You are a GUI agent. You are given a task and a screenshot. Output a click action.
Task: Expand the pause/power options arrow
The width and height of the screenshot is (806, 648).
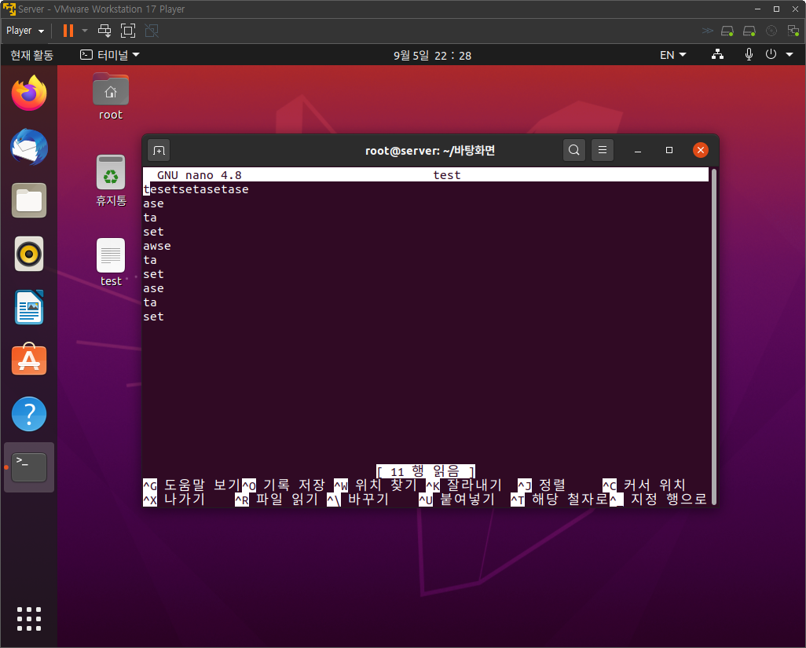[85, 31]
